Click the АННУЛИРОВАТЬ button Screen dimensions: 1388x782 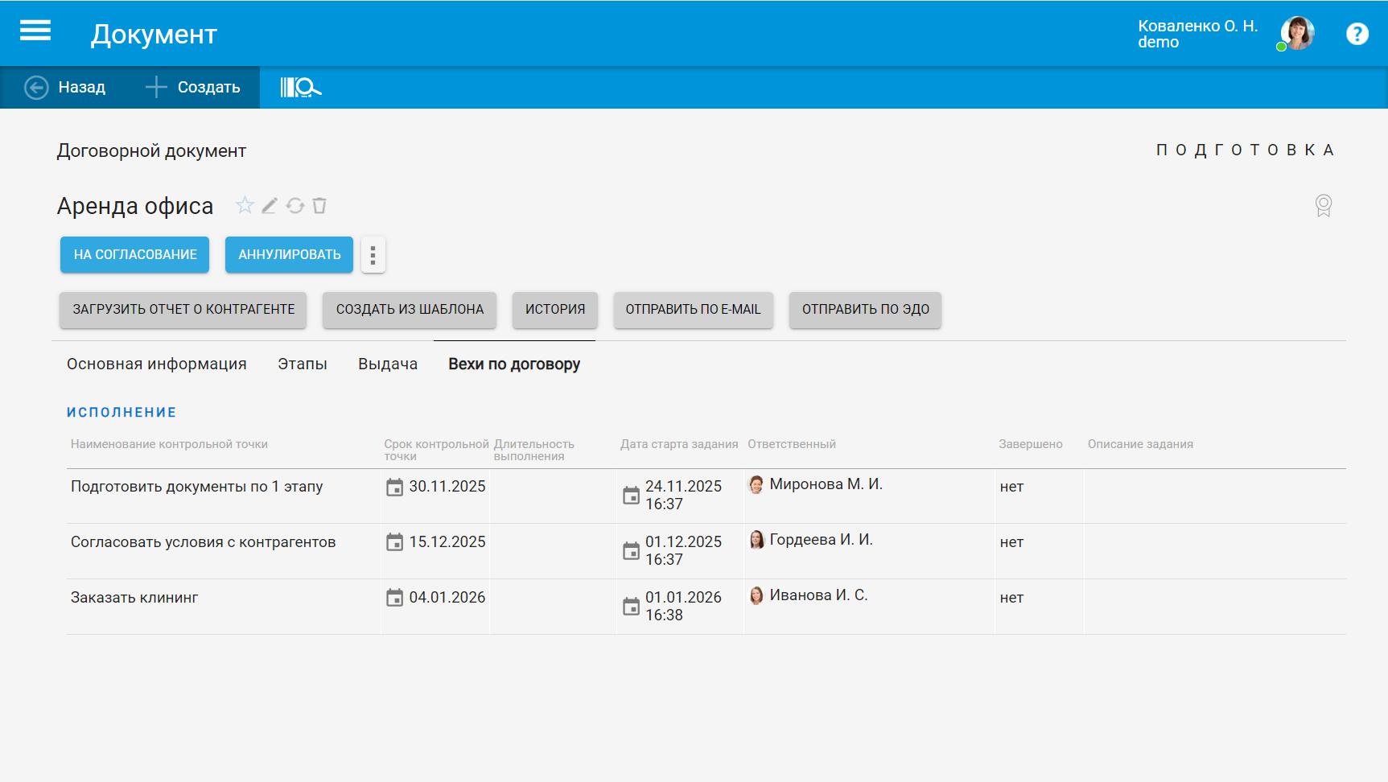[289, 255]
